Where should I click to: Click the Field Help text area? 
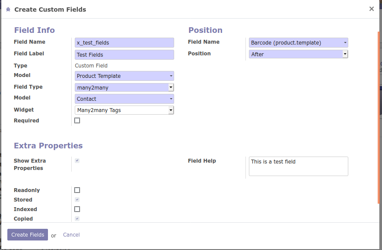point(299,166)
